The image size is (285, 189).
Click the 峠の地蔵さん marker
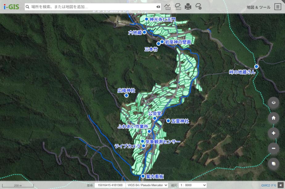[x=256, y=66]
